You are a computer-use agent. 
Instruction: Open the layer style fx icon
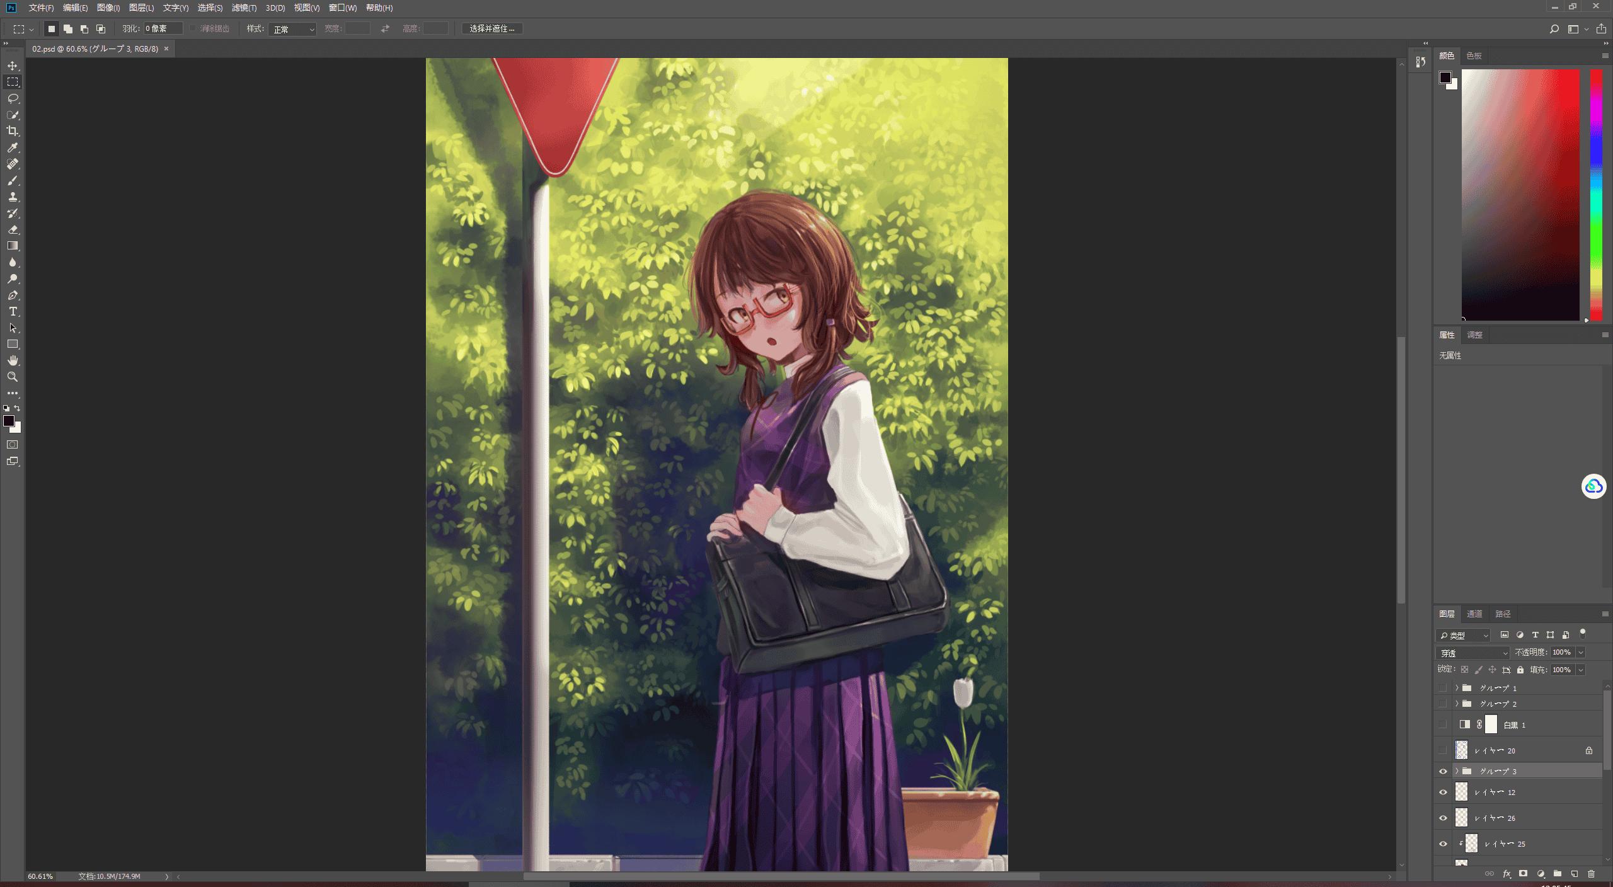[1507, 874]
